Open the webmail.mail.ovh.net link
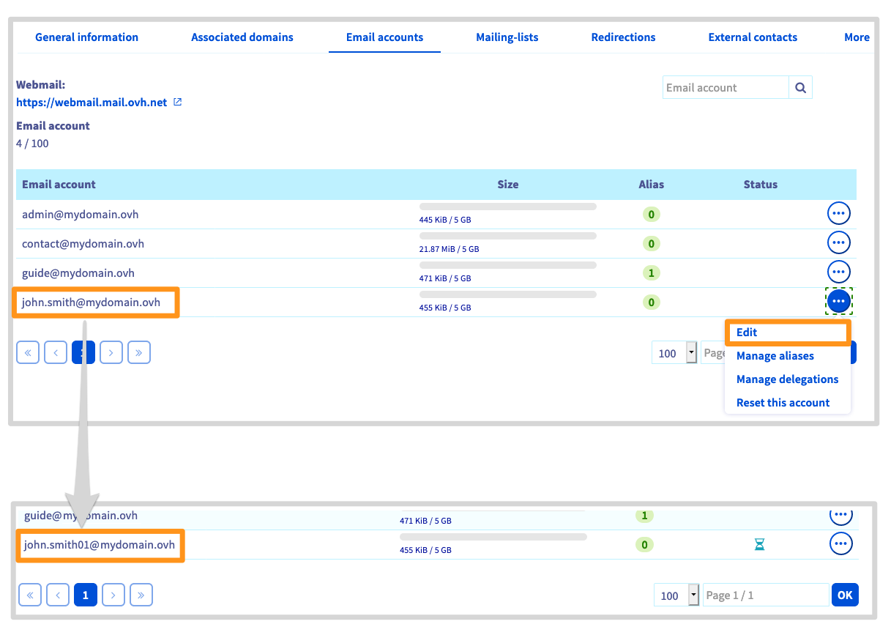This screenshot has width=880, height=635. [x=92, y=103]
